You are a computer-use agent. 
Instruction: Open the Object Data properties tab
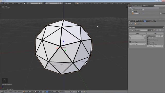click(147, 21)
